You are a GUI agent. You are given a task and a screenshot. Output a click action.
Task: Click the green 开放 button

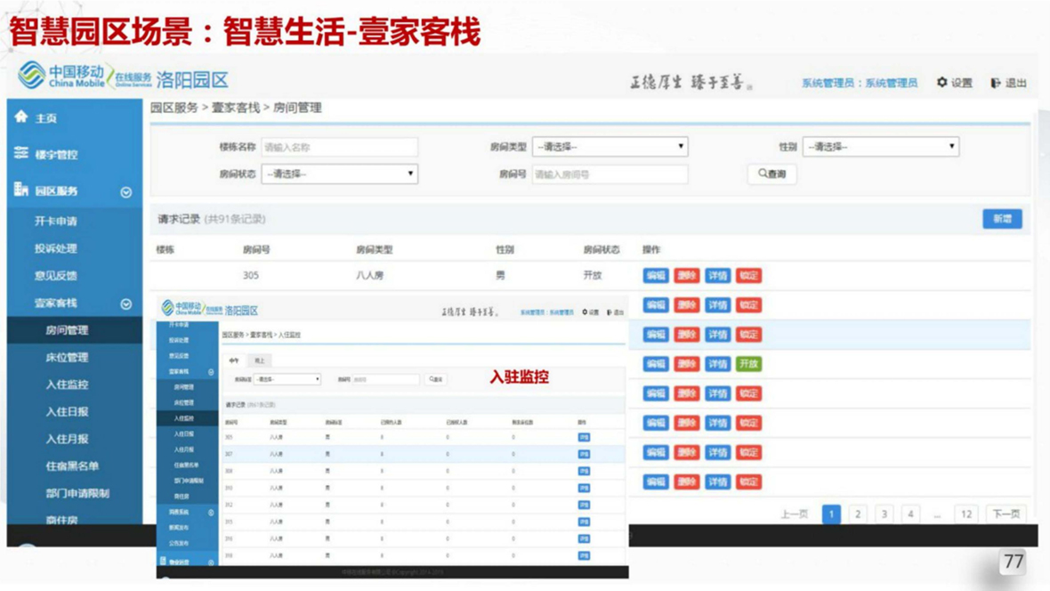click(x=748, y=364)
